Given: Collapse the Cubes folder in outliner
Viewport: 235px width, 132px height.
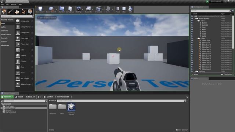Looking at the screenshot, I should tap(197, 38).
